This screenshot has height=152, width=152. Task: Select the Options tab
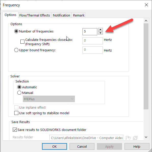pyautogui.click(x=10, y=15)
